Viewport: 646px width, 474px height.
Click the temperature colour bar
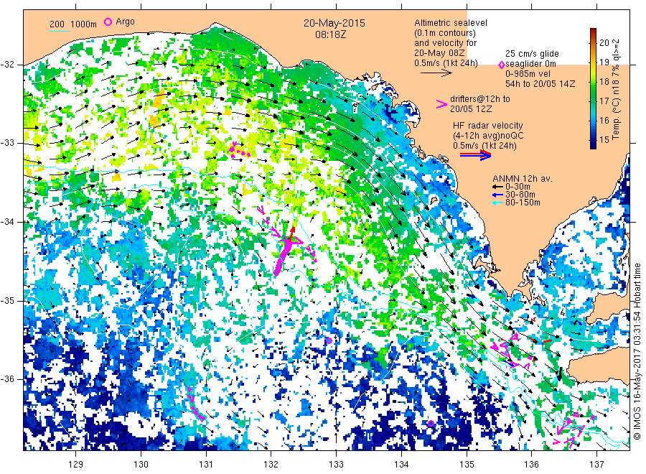593,88
